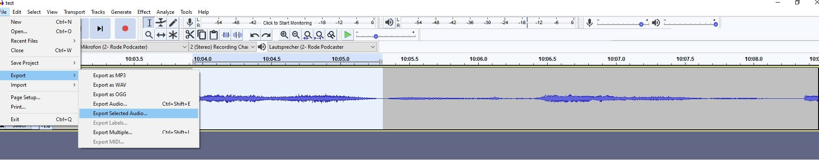Screen dimensions: 819x160
Task: Zoom in on the waveform
Action: click(x=284, y=35)
